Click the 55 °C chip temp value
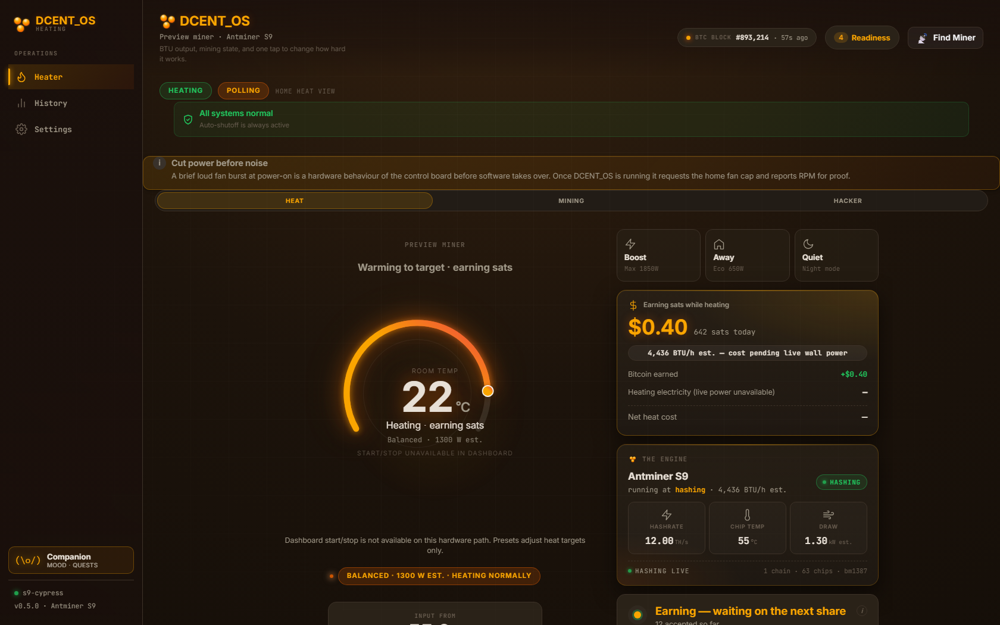This screenshot has height=625, width=1000. coord(748,541)
